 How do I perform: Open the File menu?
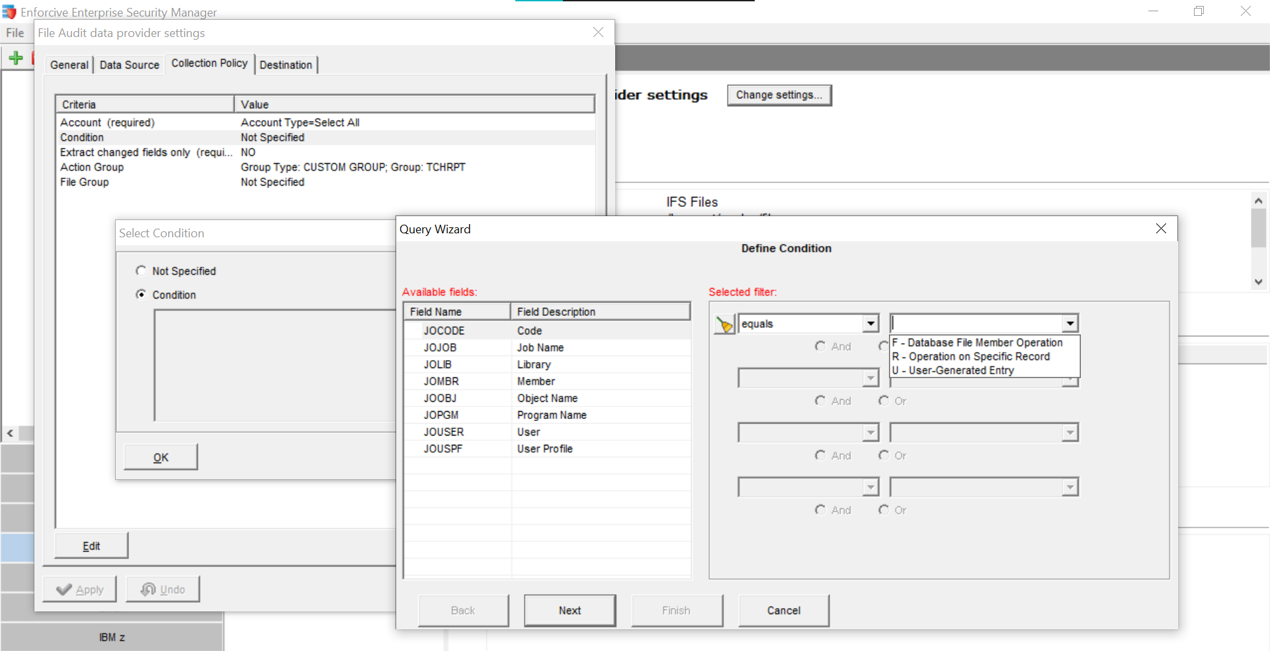14,32
